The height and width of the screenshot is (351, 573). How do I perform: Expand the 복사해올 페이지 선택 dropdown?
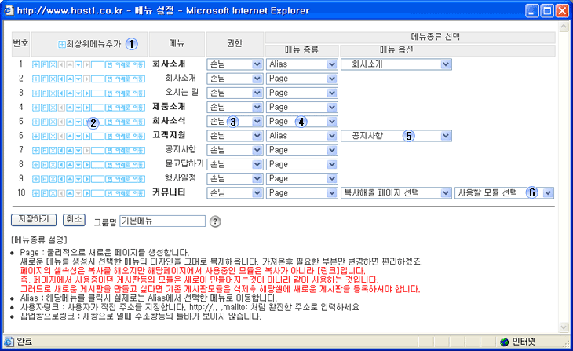pyautogui.click(x=396, y=192)
